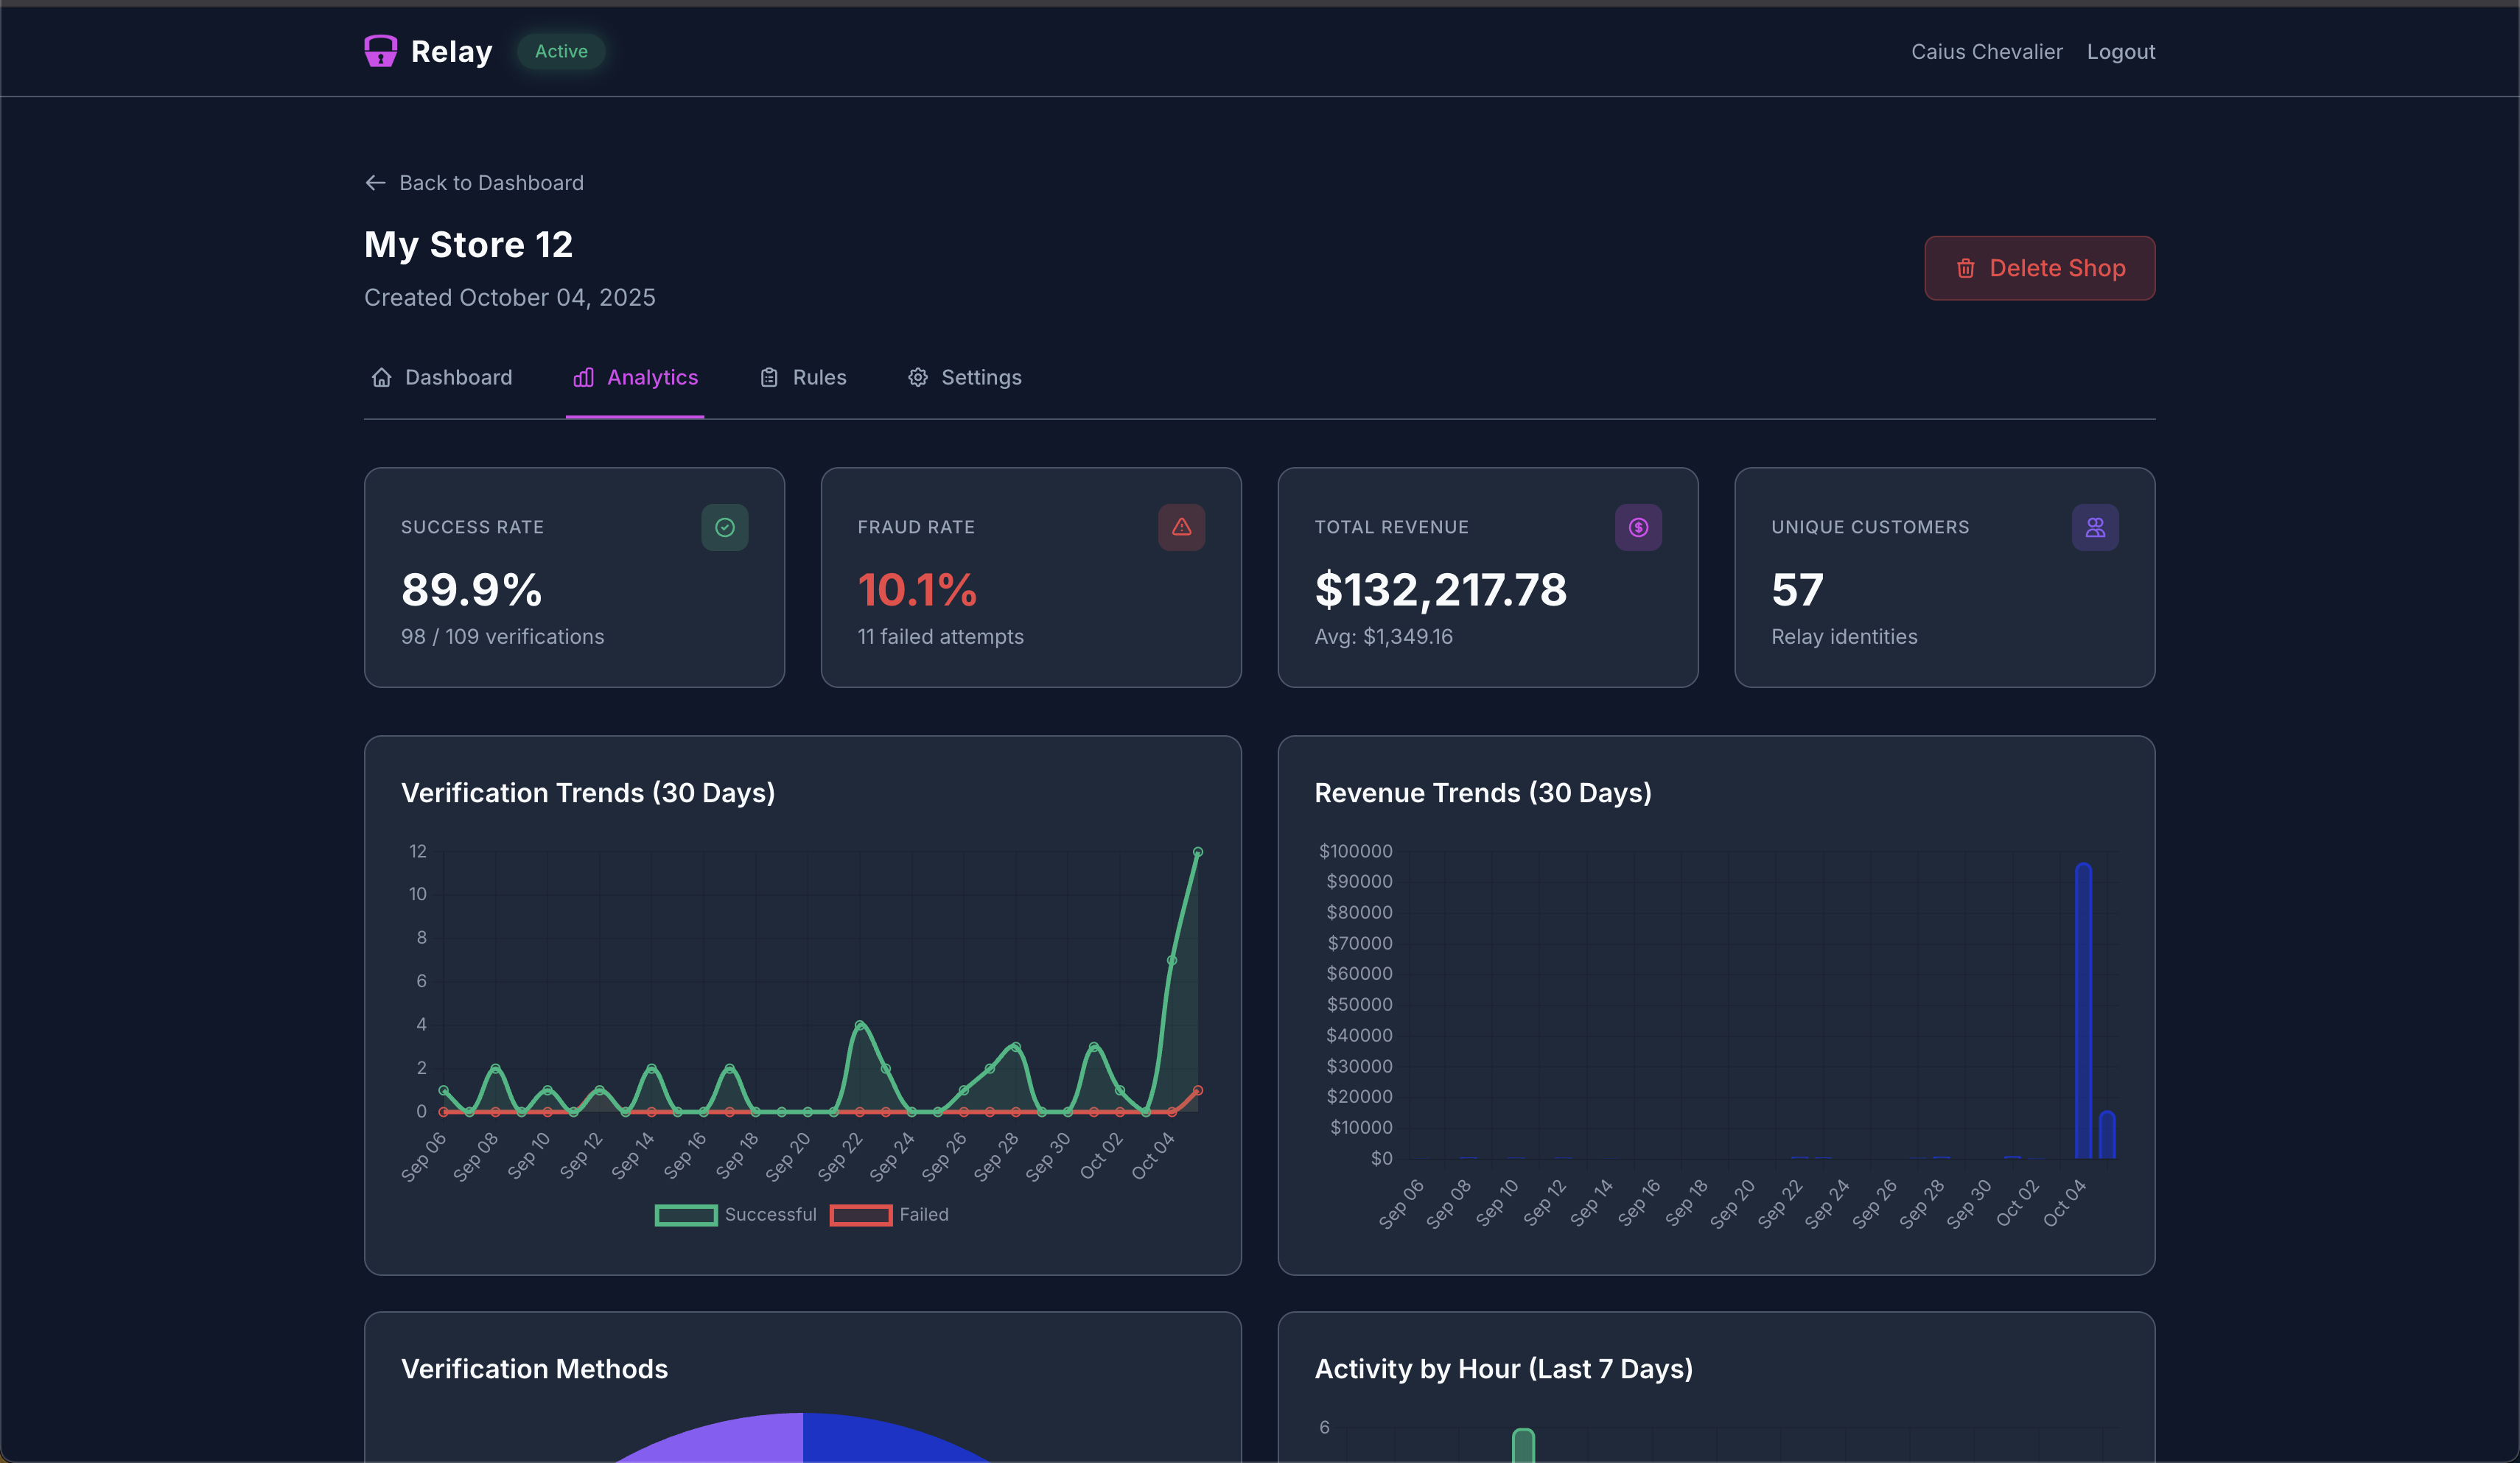Click the peak point on verification trend line
Viewport: 2520px width, 1463px height.
[1197, 853]
